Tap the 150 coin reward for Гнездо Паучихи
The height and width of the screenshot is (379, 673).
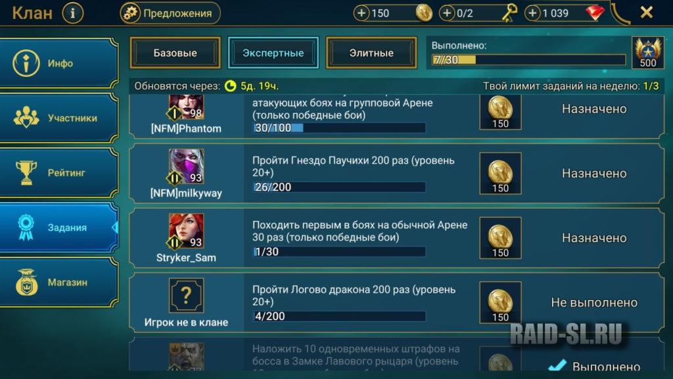500,173
